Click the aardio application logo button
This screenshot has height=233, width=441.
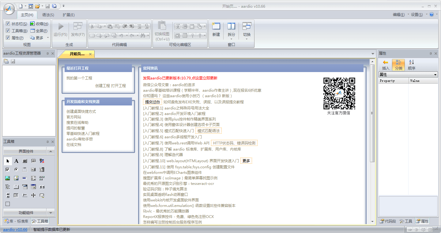click(9, 9)
